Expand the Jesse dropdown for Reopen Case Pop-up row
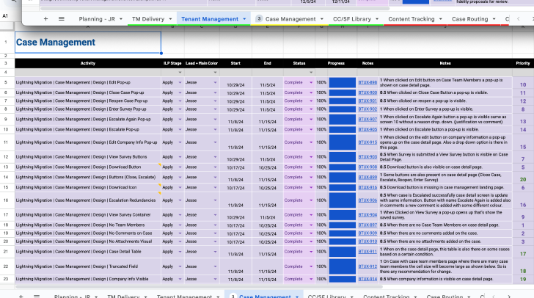Screen dimensions: 534x298 click(x=214, y=101)
